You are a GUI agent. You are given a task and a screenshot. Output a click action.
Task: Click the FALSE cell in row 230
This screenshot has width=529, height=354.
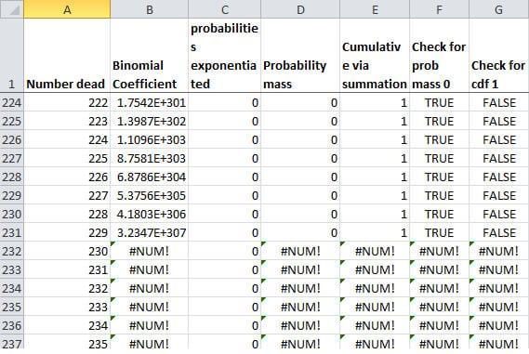pyautogui.click(x=498, y=214)
